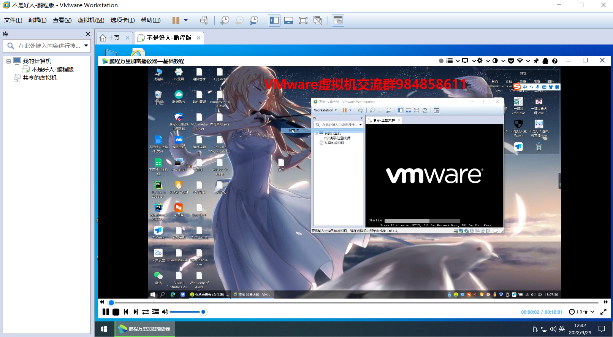This screenshot has height=337, width=613.
Task: Click 鹏程万里加密播放器 in guest taskbar
Action: 145,329
